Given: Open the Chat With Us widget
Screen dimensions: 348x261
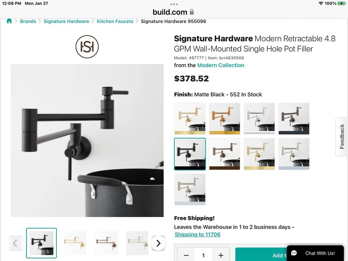Looking at the screenshot, I should click(x=315, y=253).
